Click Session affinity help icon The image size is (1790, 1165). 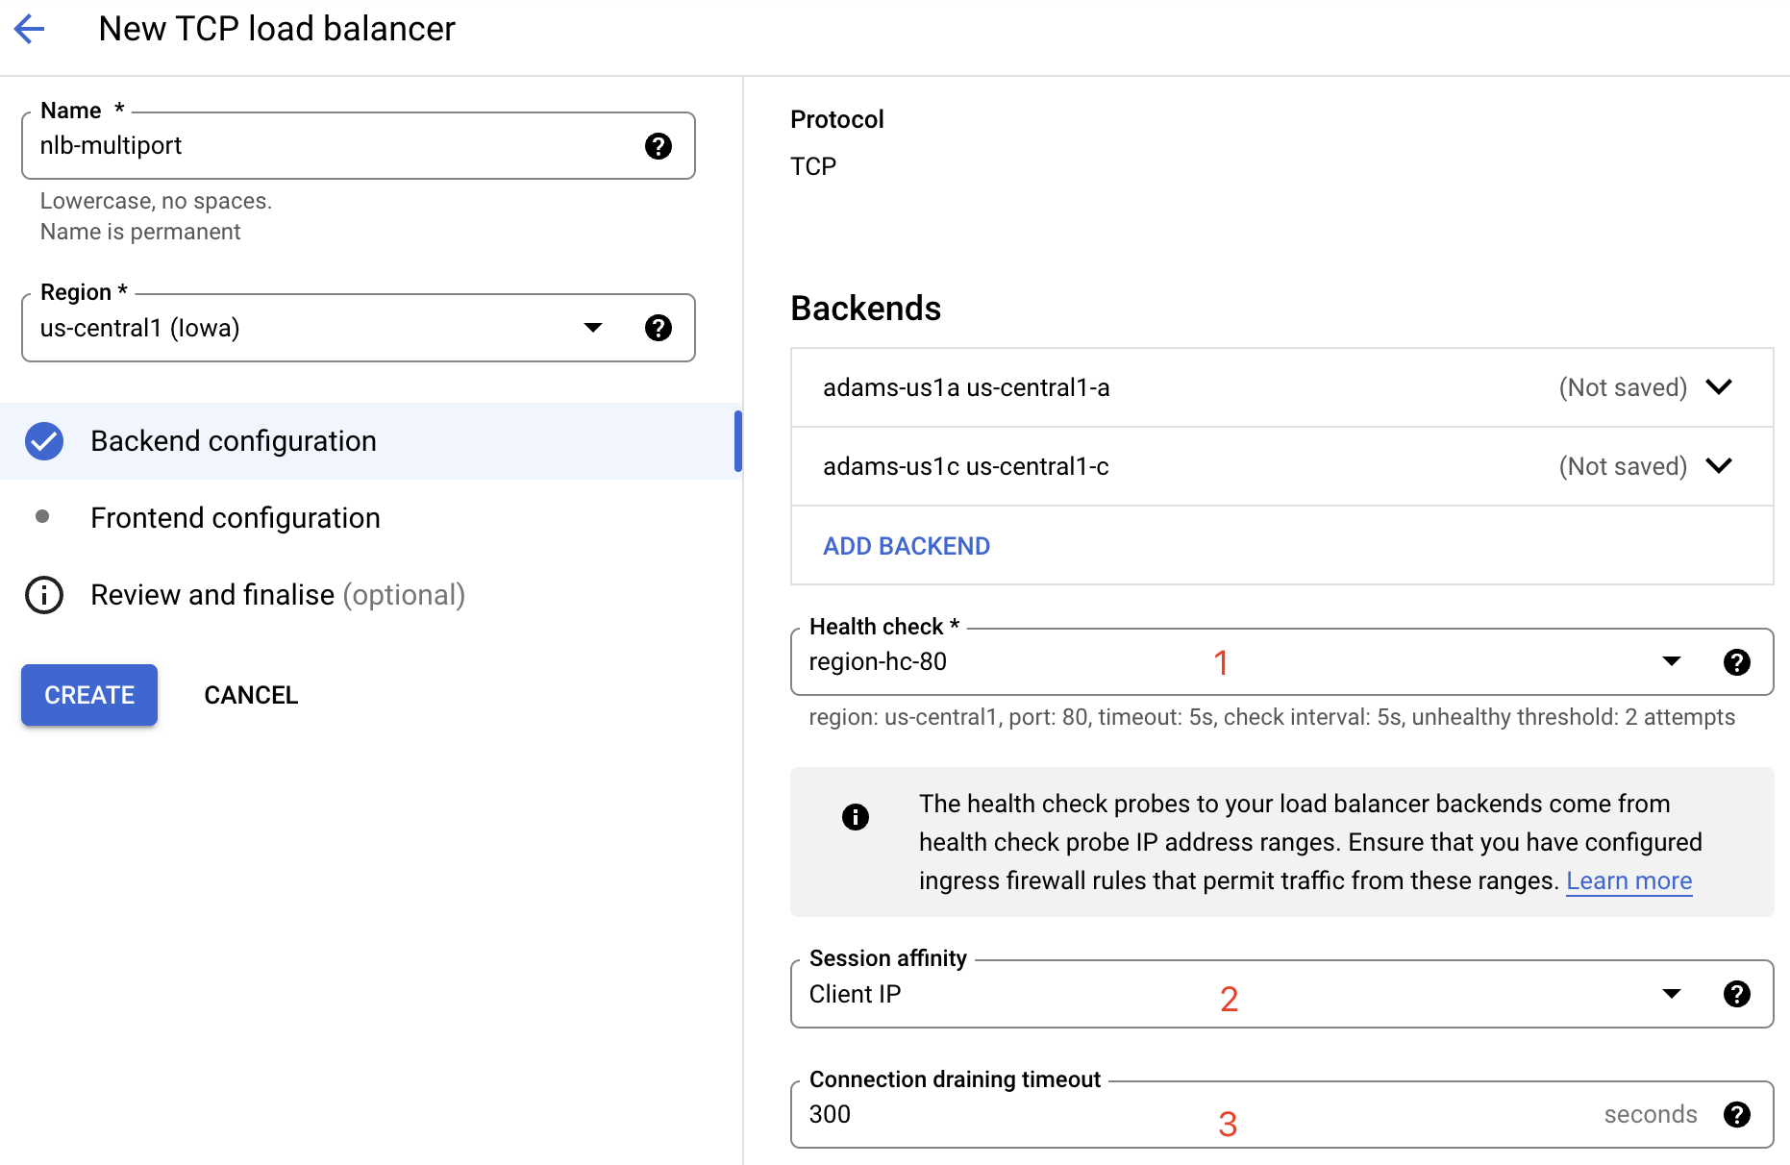coord(1736,994)
